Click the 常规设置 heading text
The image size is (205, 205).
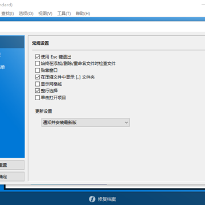point(40,43)
